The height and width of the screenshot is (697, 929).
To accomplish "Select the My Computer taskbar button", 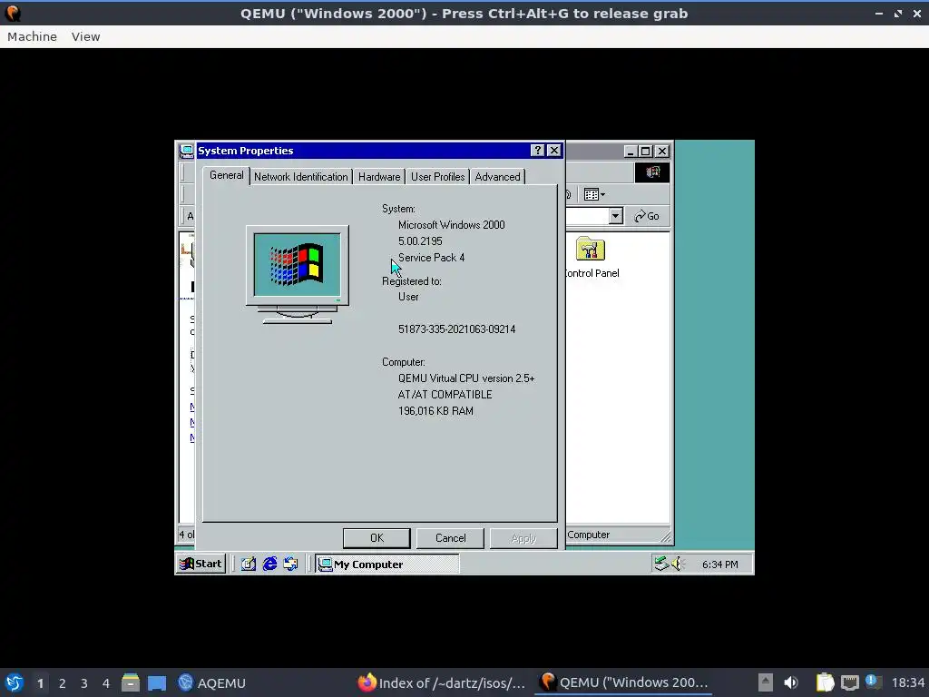I will pyautogui.click(x=386, y=564).
